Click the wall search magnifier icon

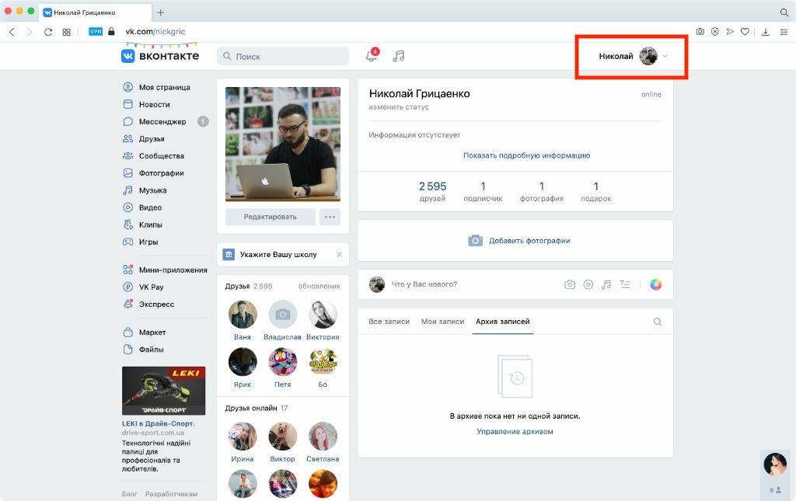[x=658, y=322]
